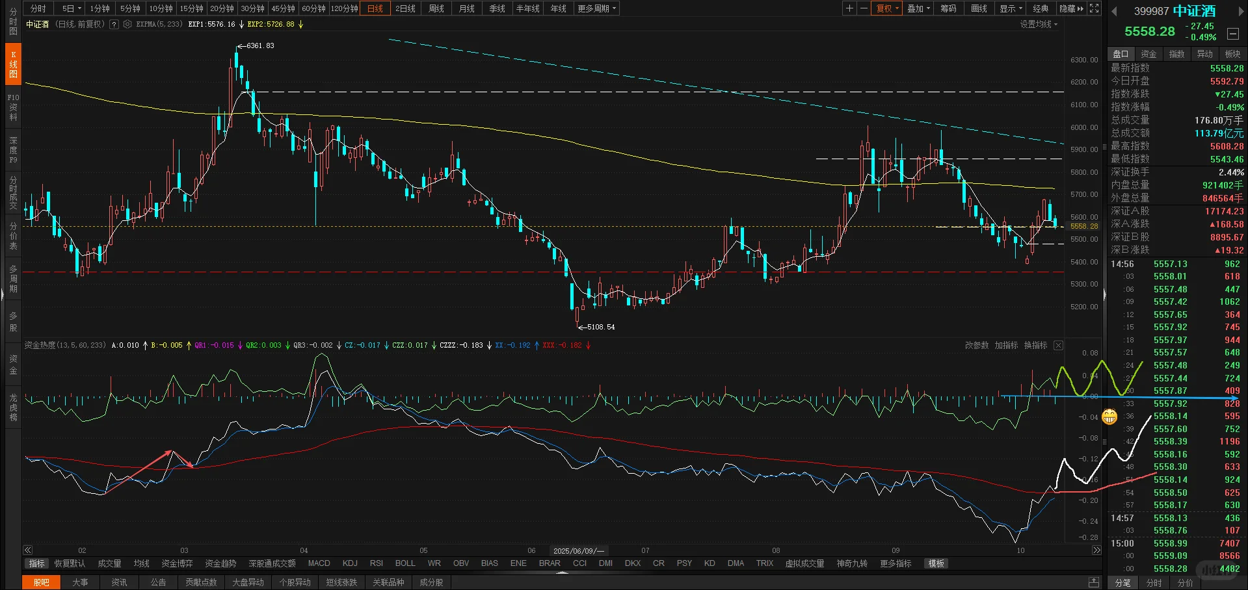Screen dimensions: 1248x590
Task: Zoom in the K-line chart with plus icon
Action: [x=849, y=8]
